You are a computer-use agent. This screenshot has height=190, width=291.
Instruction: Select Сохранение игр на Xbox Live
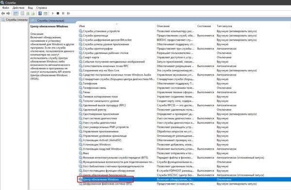(x=101, y=70)
